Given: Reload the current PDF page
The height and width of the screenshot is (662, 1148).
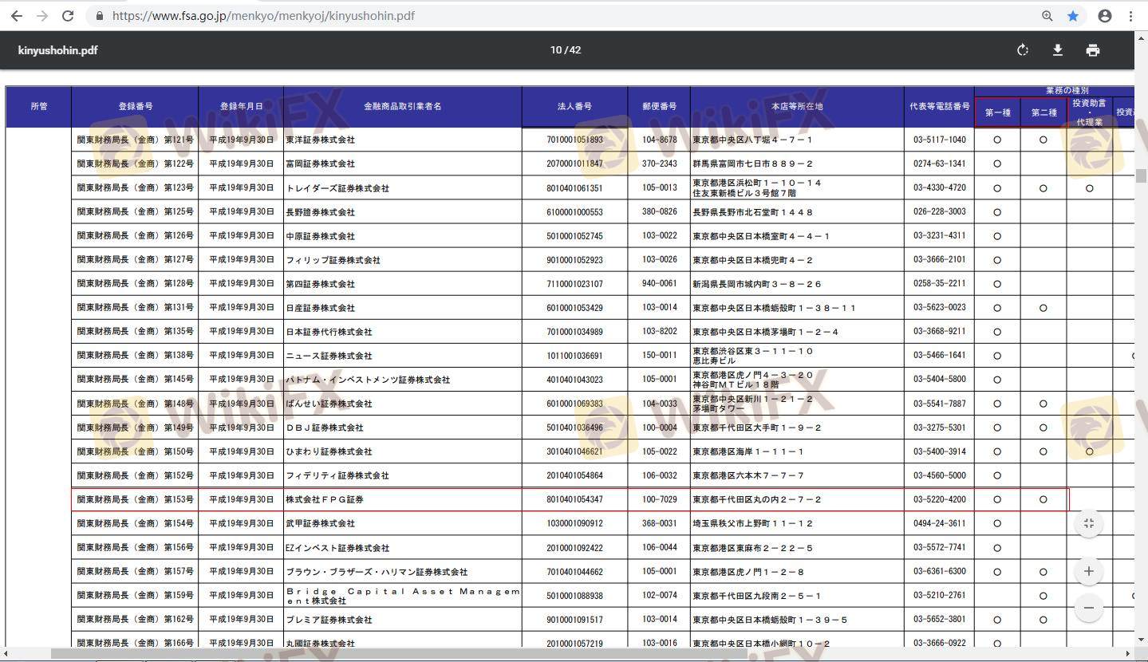Looking at the screenshot, I should click(69, 16).
